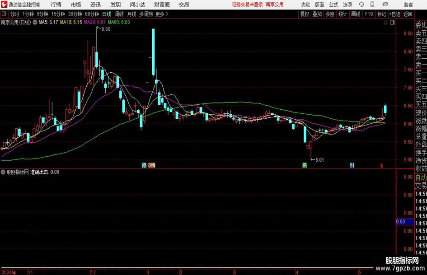427x275 pixels.
Task: Switch to 60分钟 period
Action: (x=92, y=14)
